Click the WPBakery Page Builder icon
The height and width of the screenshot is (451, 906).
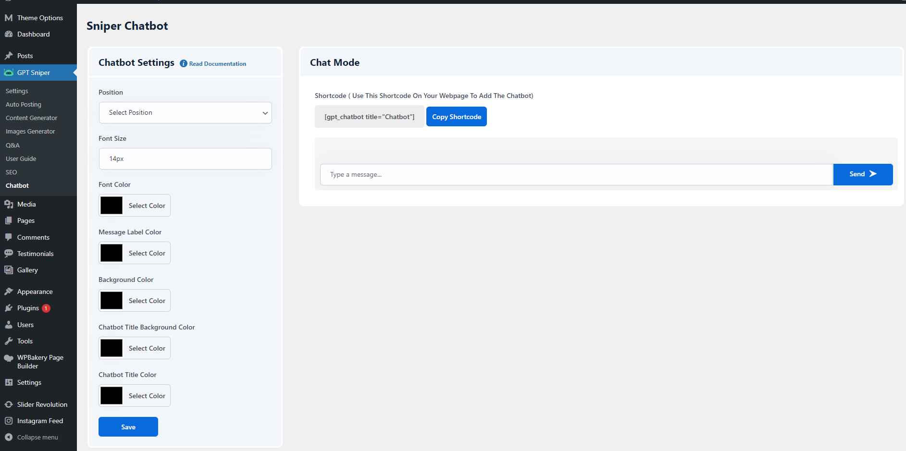pos(9,358)
